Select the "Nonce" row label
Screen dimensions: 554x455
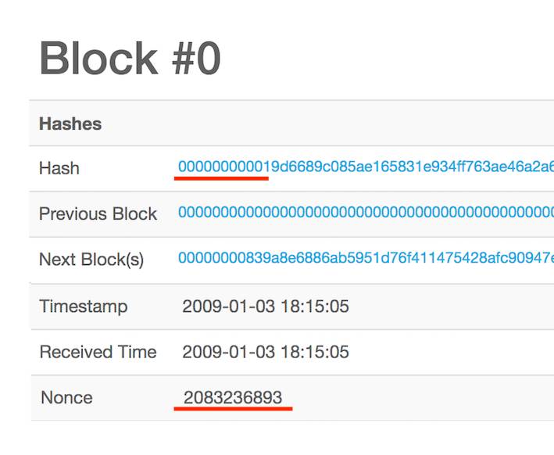66,397
